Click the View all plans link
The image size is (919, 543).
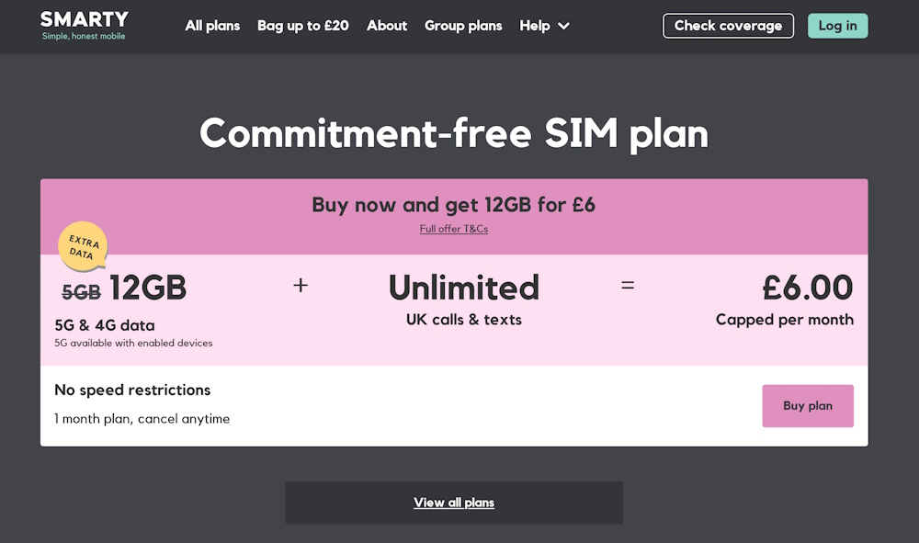tap(454, 503)
